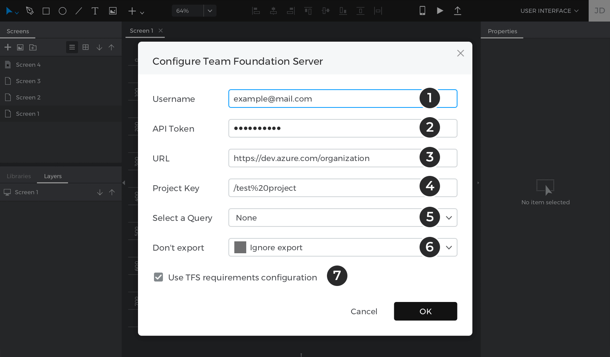The width and height of the screenshot is (610, 357).
Task: Click the gray Ignore export swatch
Action: [240, 247]
